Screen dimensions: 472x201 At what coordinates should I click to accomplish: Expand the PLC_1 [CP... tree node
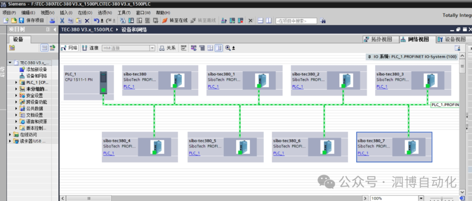tap(16, 82)
